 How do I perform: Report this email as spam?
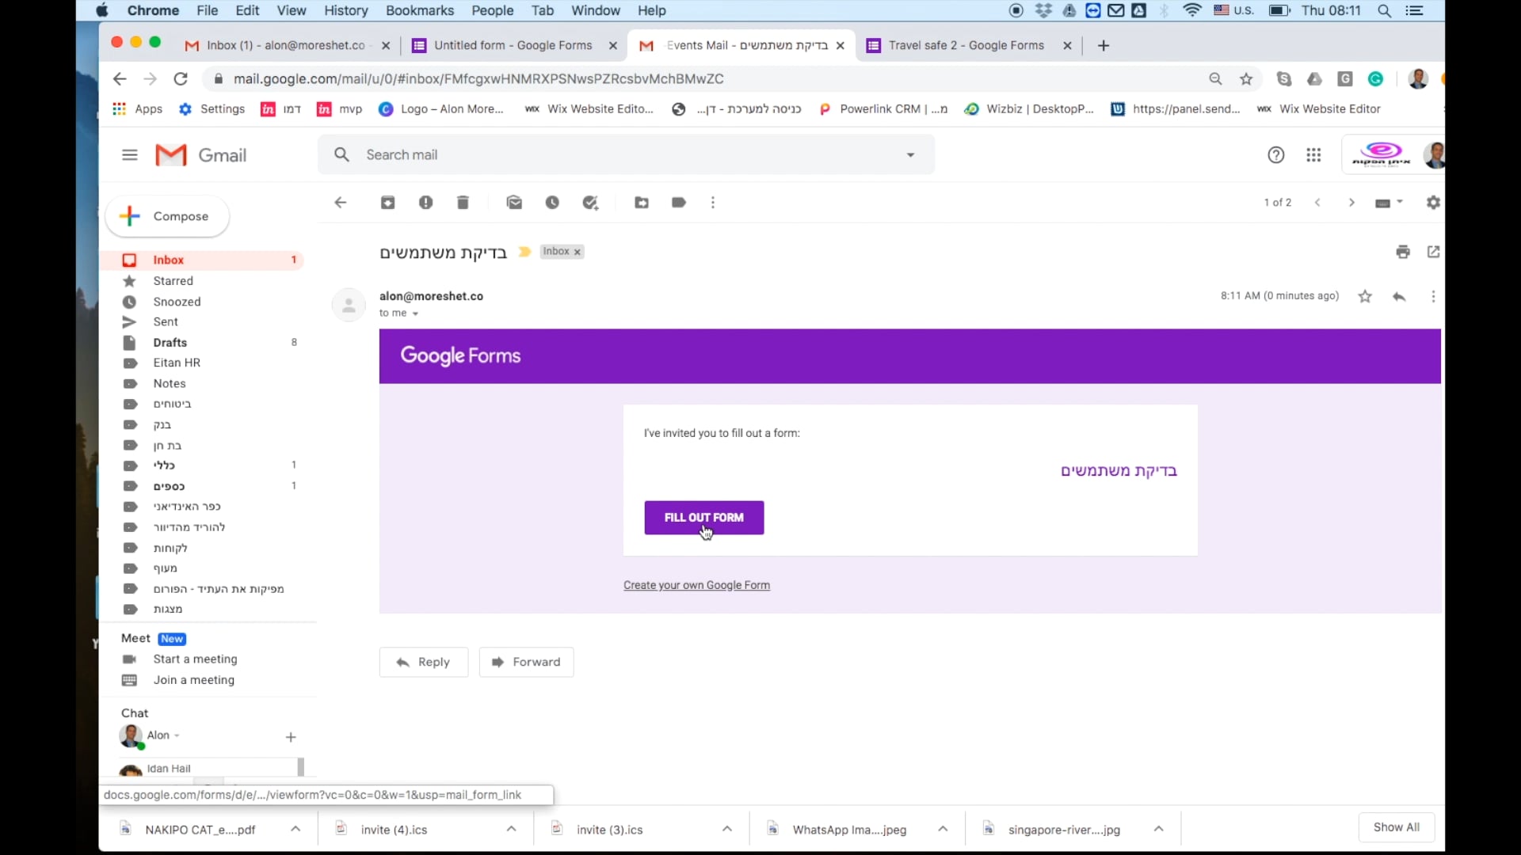click(426, 203)
